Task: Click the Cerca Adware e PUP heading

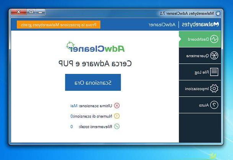Action: pyautogui.click(x=95, y=64)
